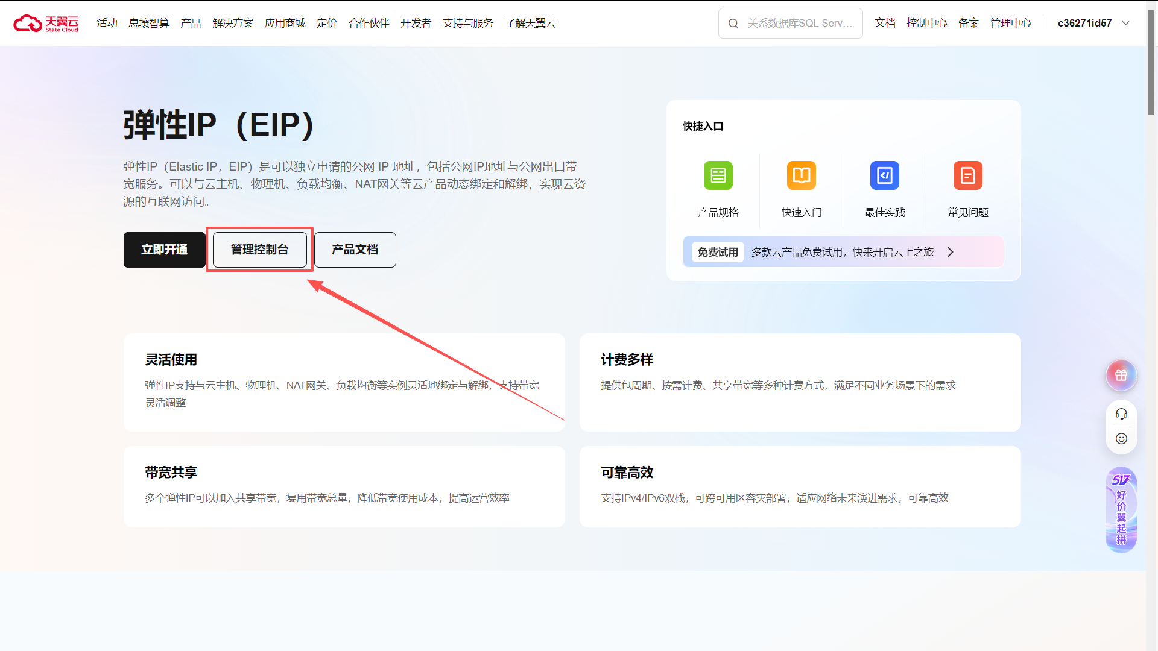Screen dimensions: 1158x651
Task: Click the floating gift icon
Action: point(1121,375)
